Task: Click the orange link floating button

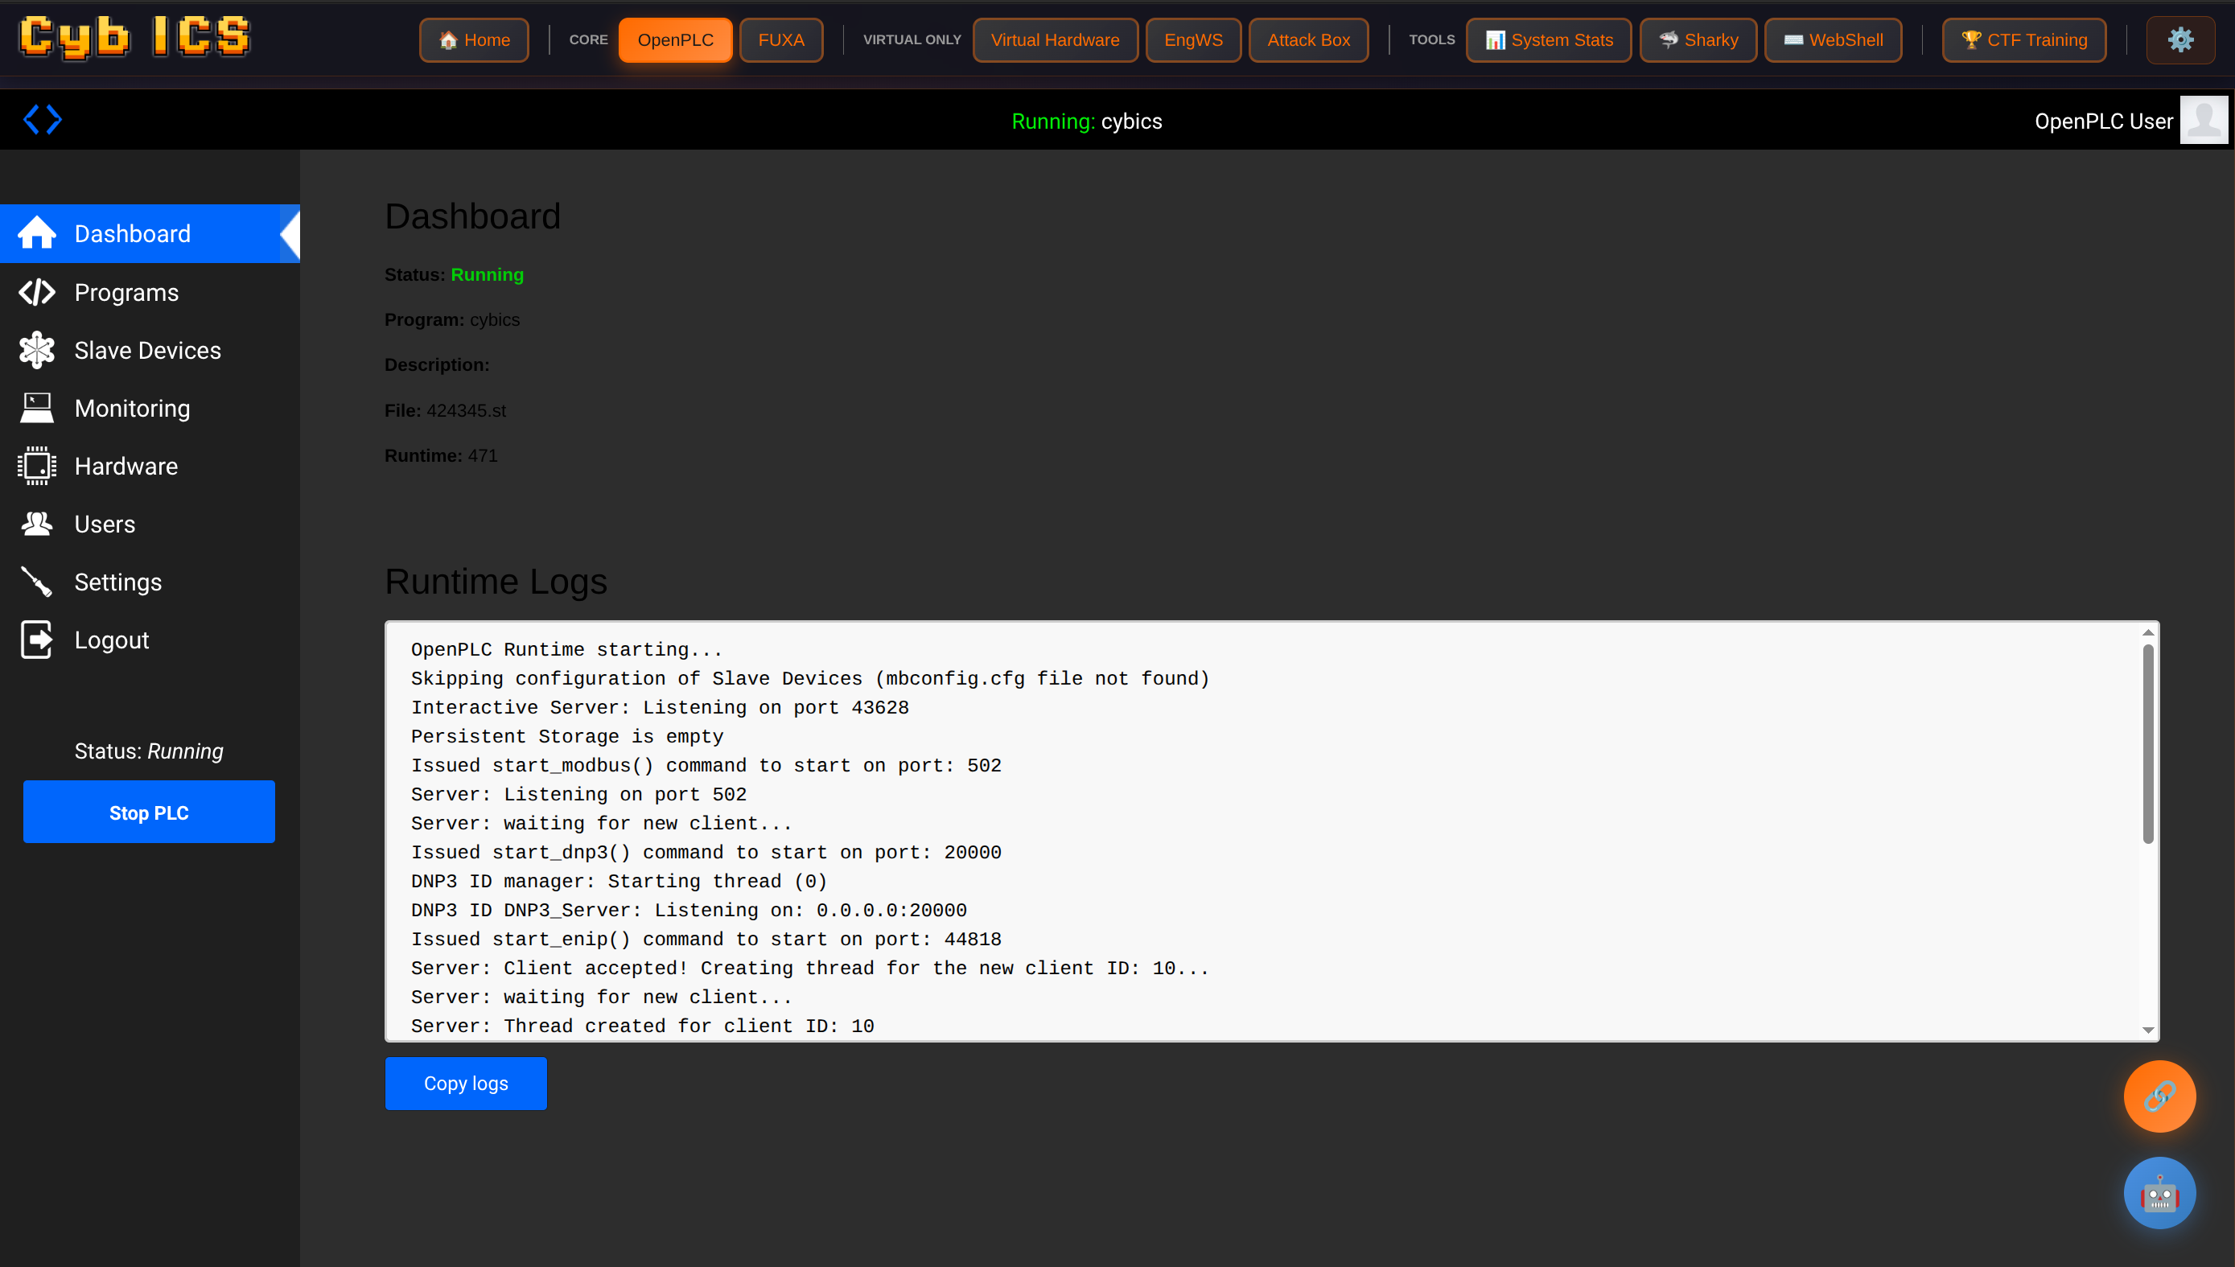Action: [2159, 1096]
